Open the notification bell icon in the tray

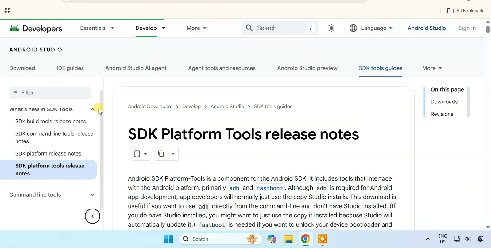point(481,239)
